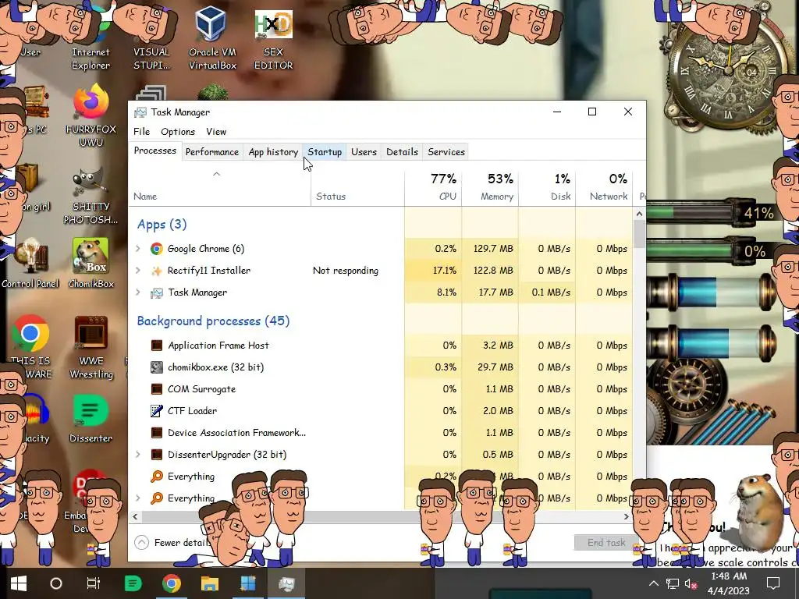Switch to the Startup tab
The width and height of the screenshot is (799, 599).
(325, 152)
